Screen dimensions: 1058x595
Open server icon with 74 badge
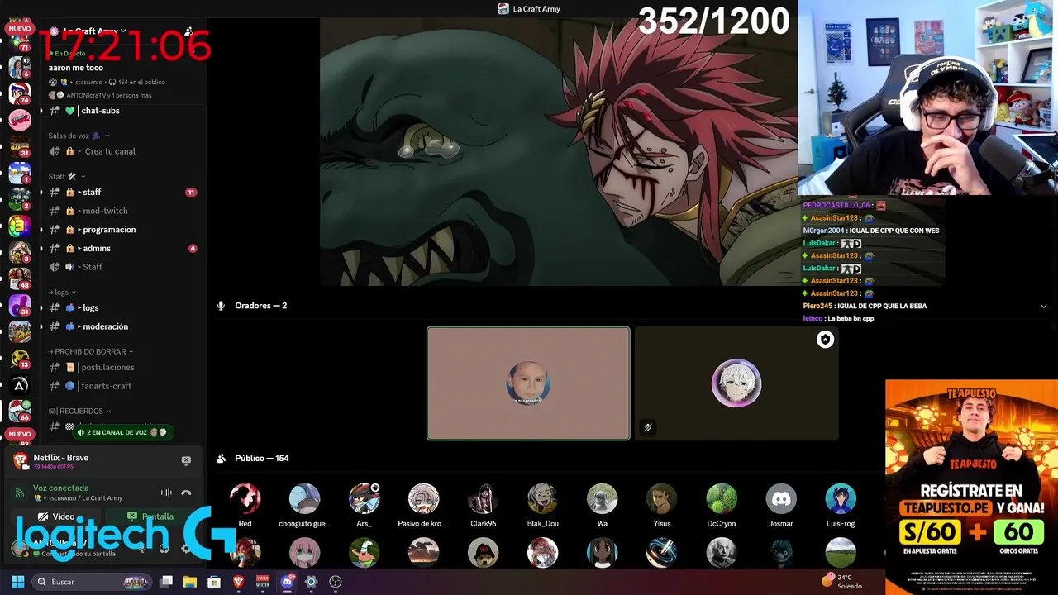coord(20,93)
